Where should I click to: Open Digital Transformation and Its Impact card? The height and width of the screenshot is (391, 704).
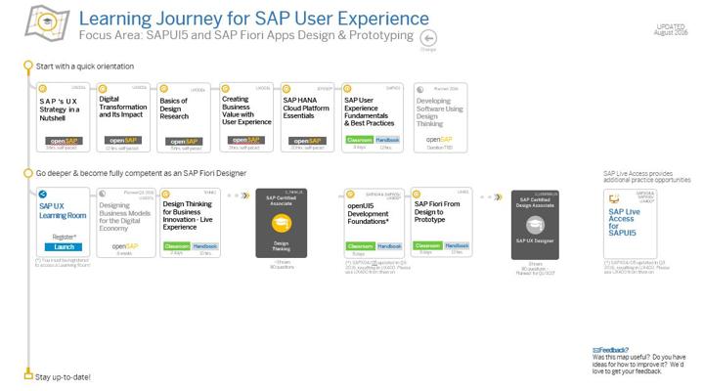point(123,117)
